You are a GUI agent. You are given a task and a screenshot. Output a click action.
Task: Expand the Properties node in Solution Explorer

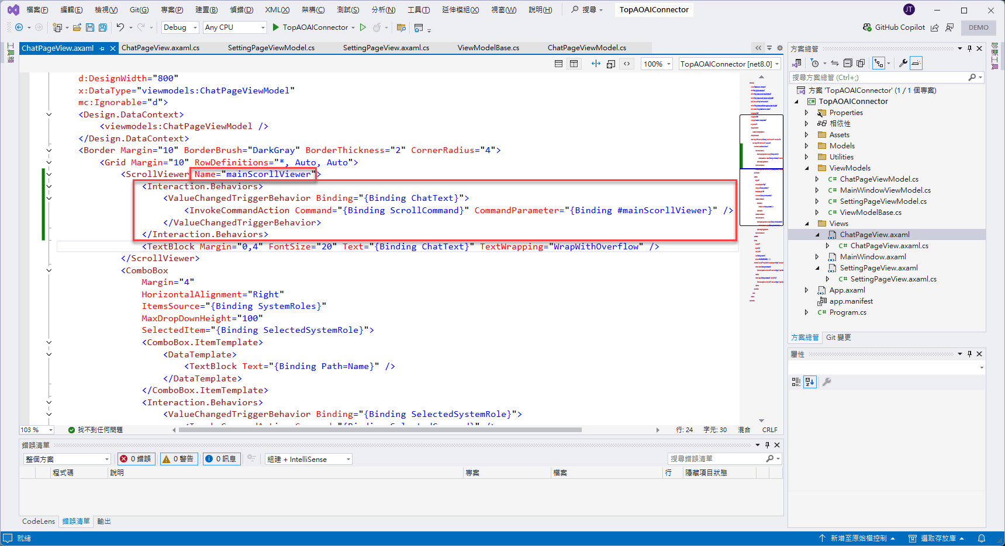807,113
